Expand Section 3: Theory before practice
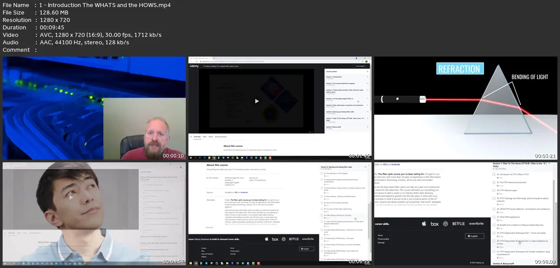 (x=368, y=90)
